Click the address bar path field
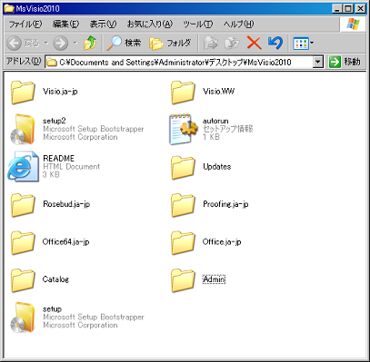The width and height of the screenshot is (370, 362). (180, 63)
